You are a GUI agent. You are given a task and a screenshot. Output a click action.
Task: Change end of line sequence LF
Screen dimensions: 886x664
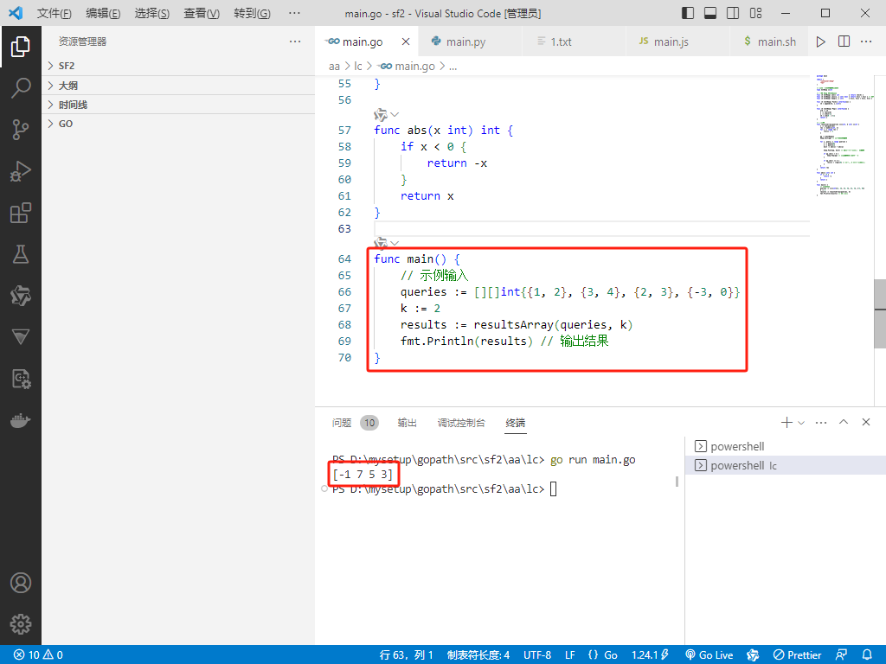pyautogui.click(x=570, y=655)
